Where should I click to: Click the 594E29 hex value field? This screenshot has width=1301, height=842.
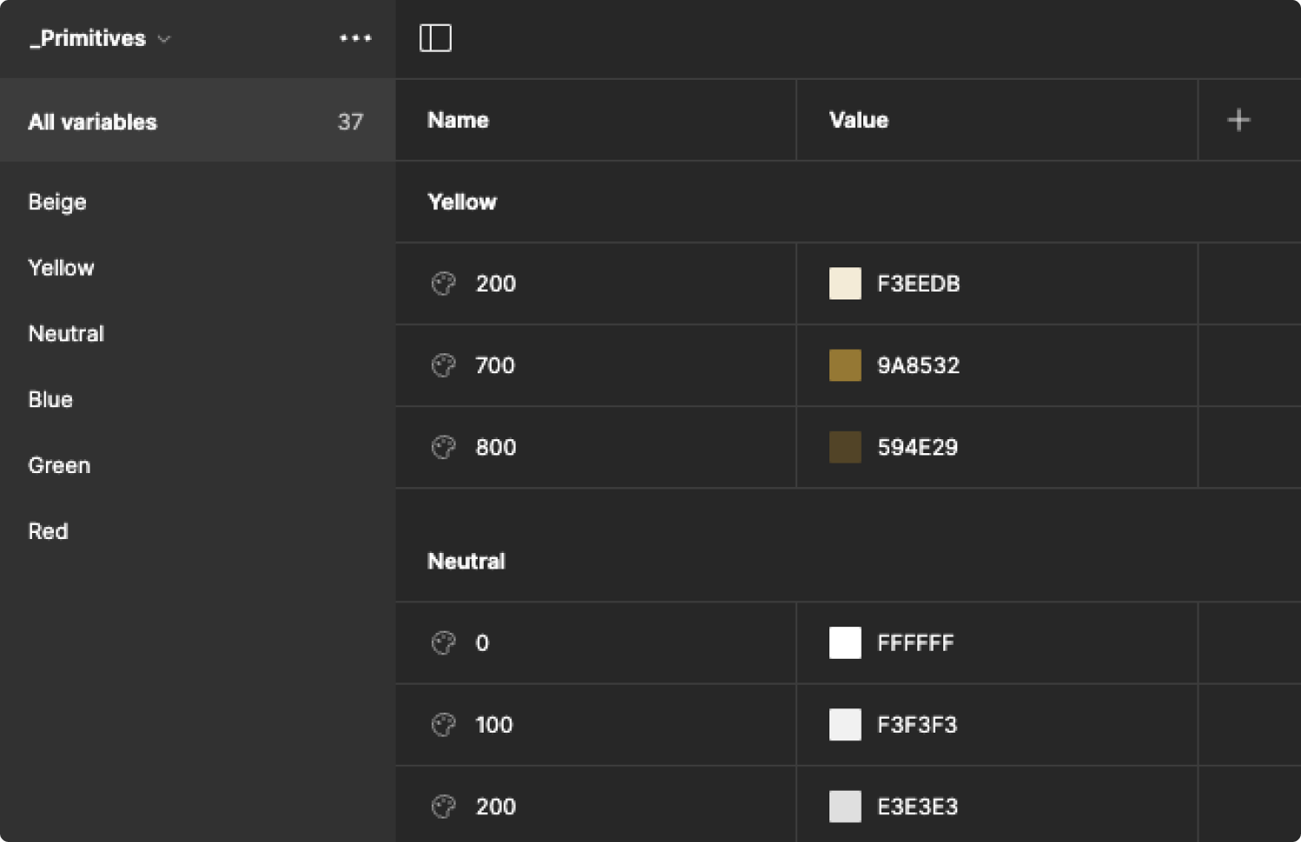point(917,447)
